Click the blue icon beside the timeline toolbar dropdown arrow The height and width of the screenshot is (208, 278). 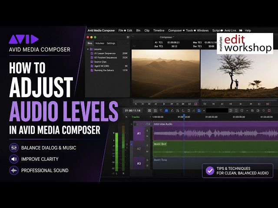point(199,110)
